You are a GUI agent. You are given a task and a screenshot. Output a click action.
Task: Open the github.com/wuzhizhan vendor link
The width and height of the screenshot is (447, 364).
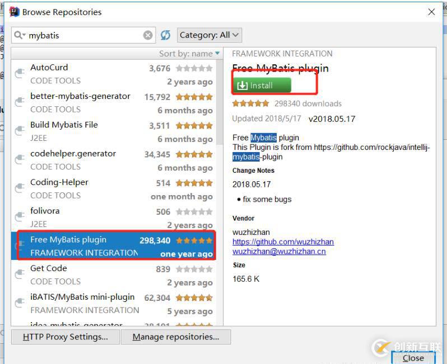tap(283, 242)
